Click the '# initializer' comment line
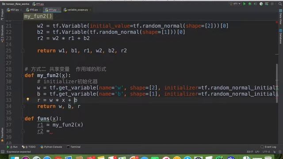Screen dimensions: 283x159 pyautogui.click(x=67, y=81)
